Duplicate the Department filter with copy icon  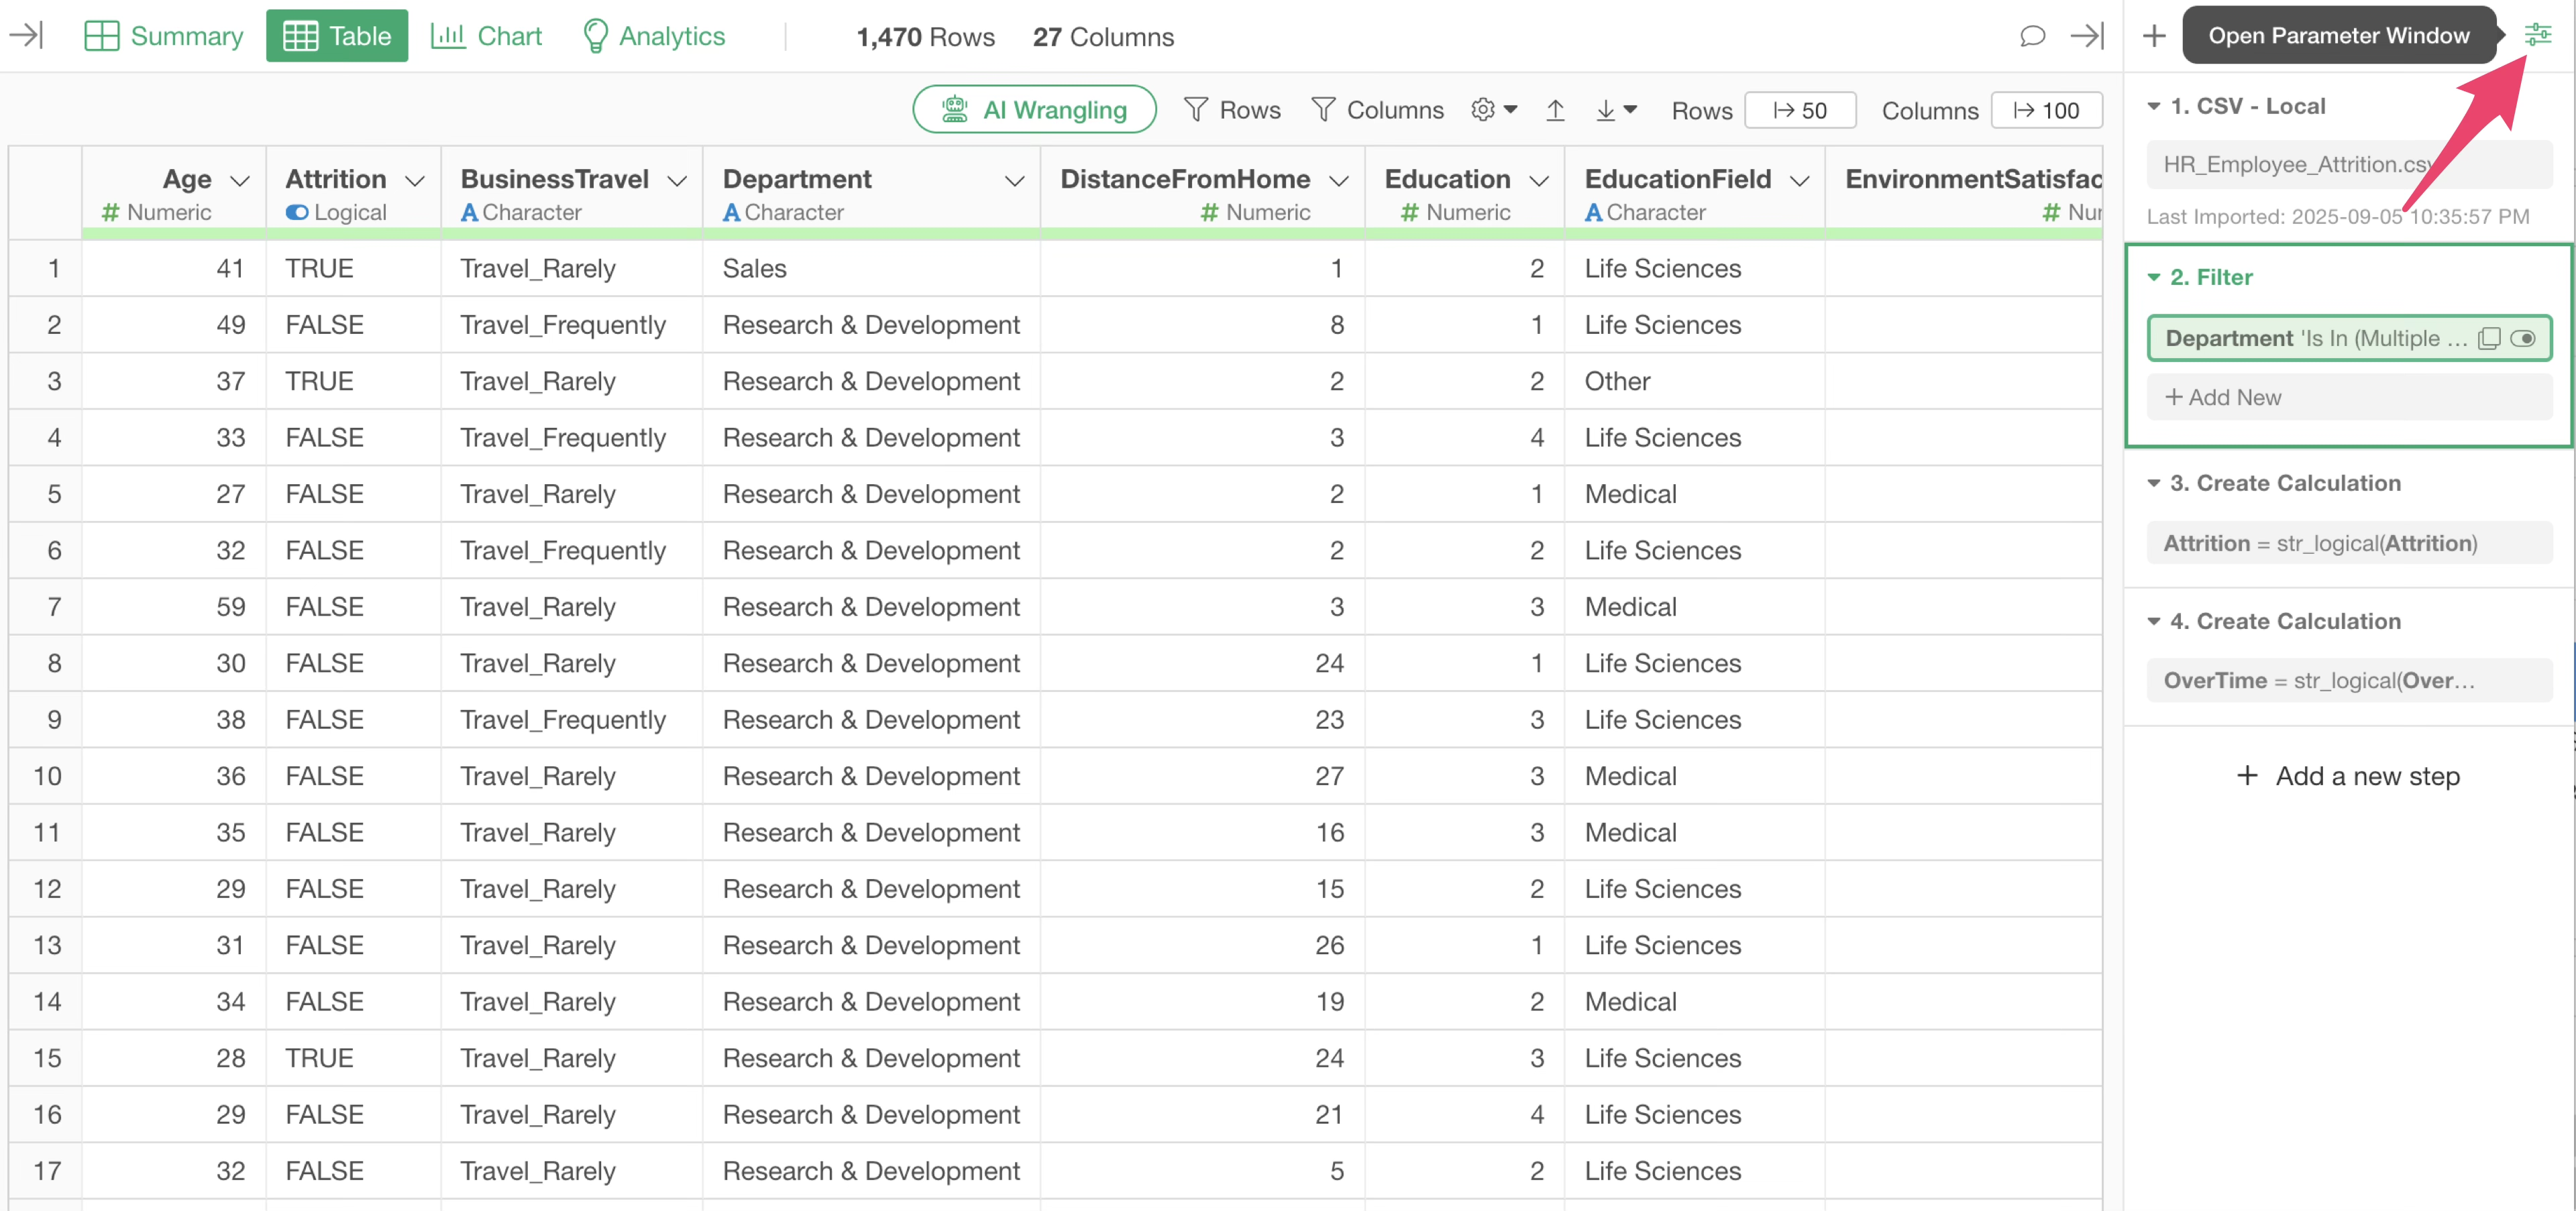tap(2489, 339)
